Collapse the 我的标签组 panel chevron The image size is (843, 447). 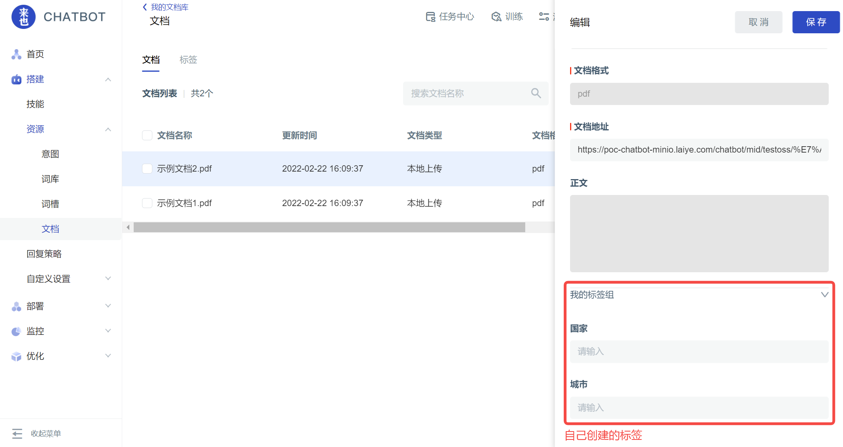tap(824, 295)
